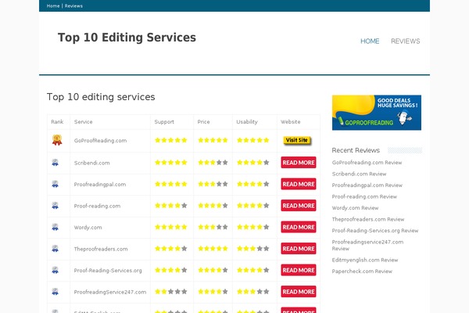Screen dimensions: 469x313
Task: Click the Wordy.com service name in table
Action: 88,228
